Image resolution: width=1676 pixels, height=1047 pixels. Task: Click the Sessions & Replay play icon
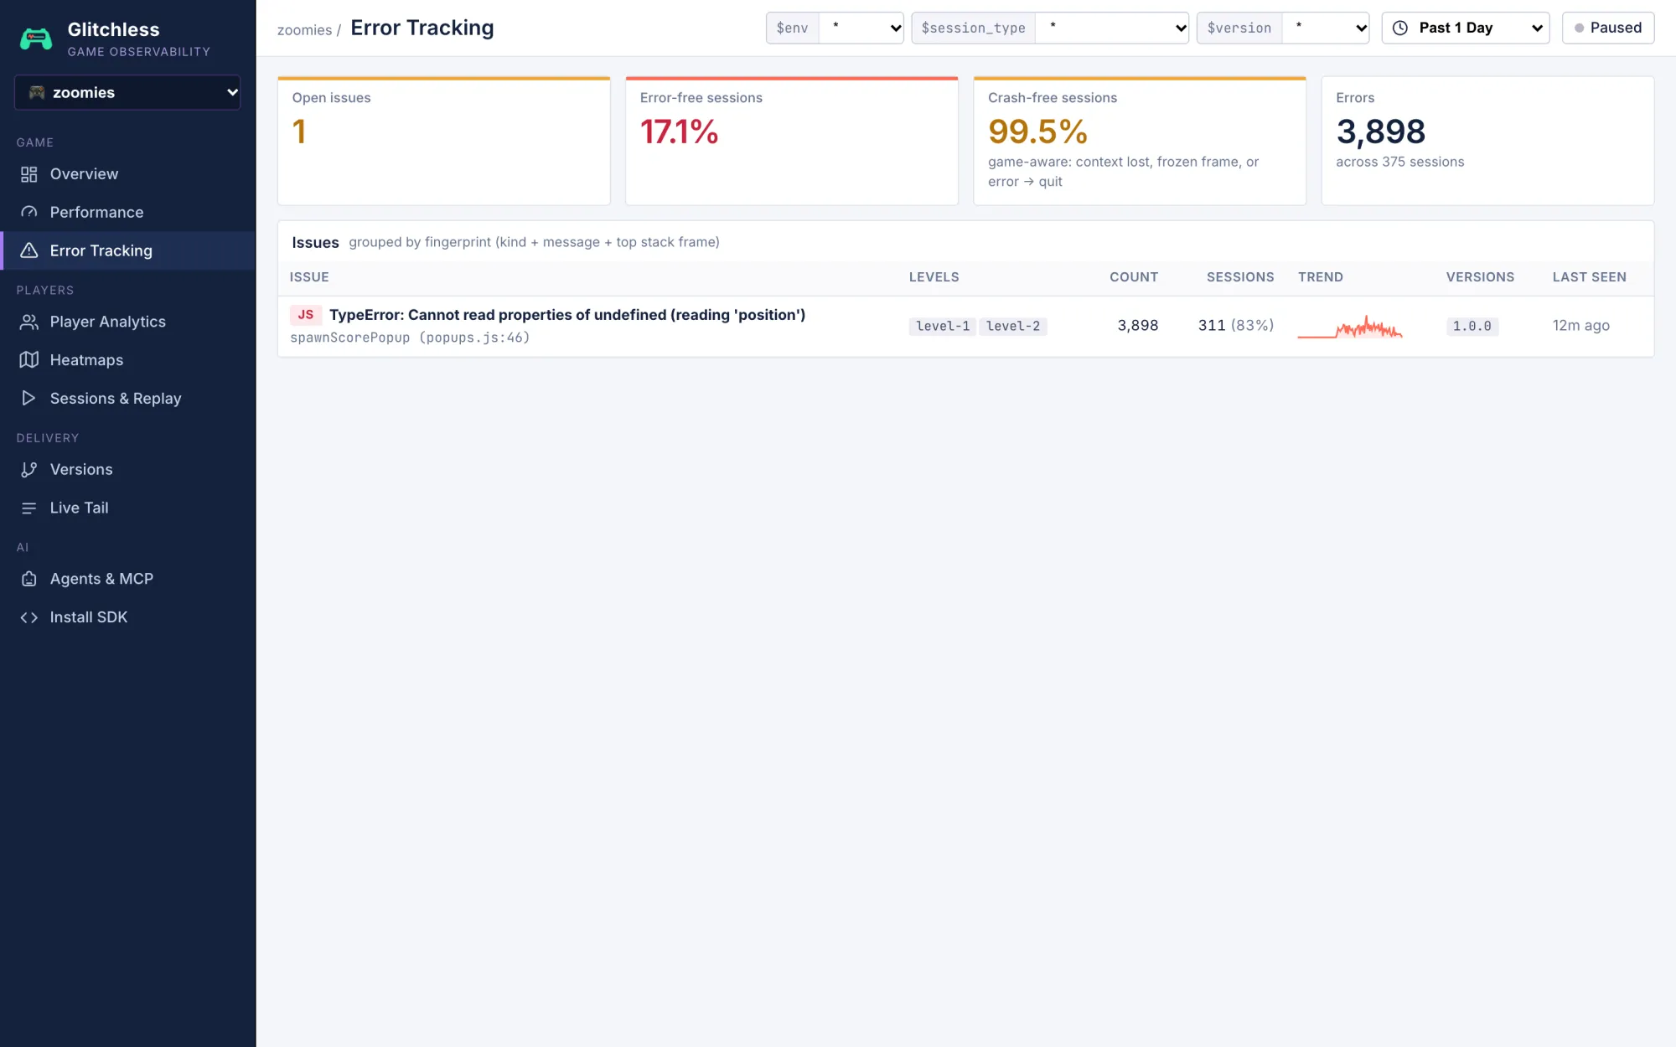click(x=29, y=399)
